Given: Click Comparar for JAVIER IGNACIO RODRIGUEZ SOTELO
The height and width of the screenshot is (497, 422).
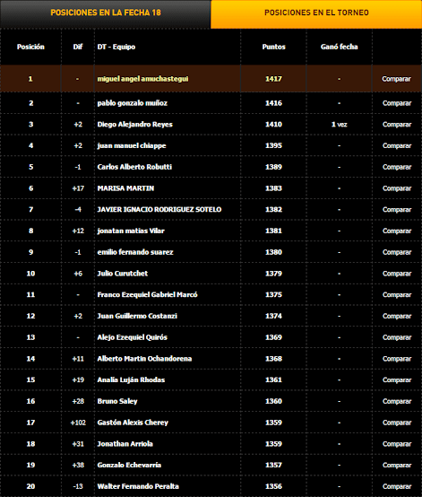Looking at the screenshot, I should pos(397,210).
